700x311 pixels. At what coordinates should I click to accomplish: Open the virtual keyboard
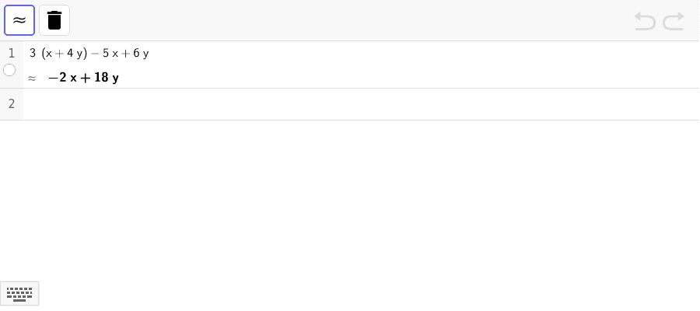pos(19,294)
